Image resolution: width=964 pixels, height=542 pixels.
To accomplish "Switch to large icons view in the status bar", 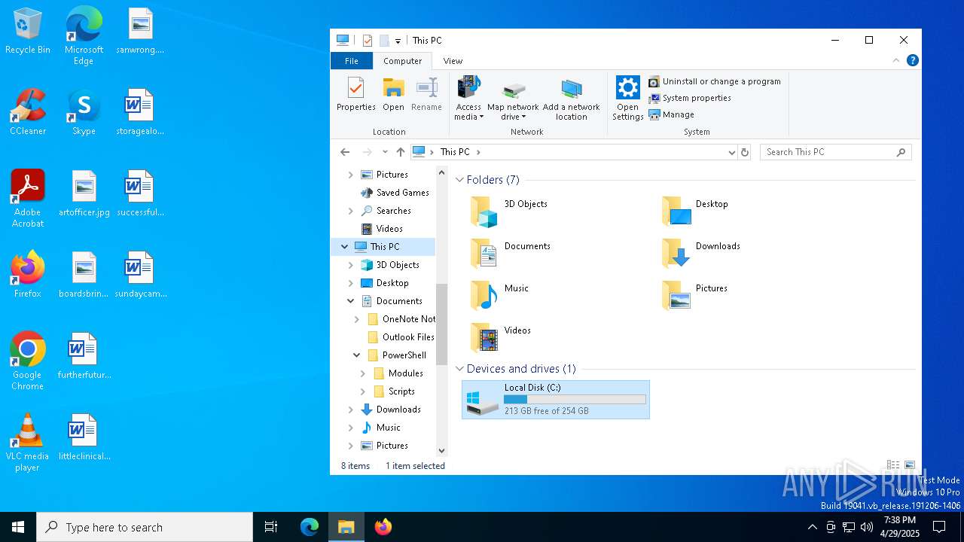I will coord(910,465).
